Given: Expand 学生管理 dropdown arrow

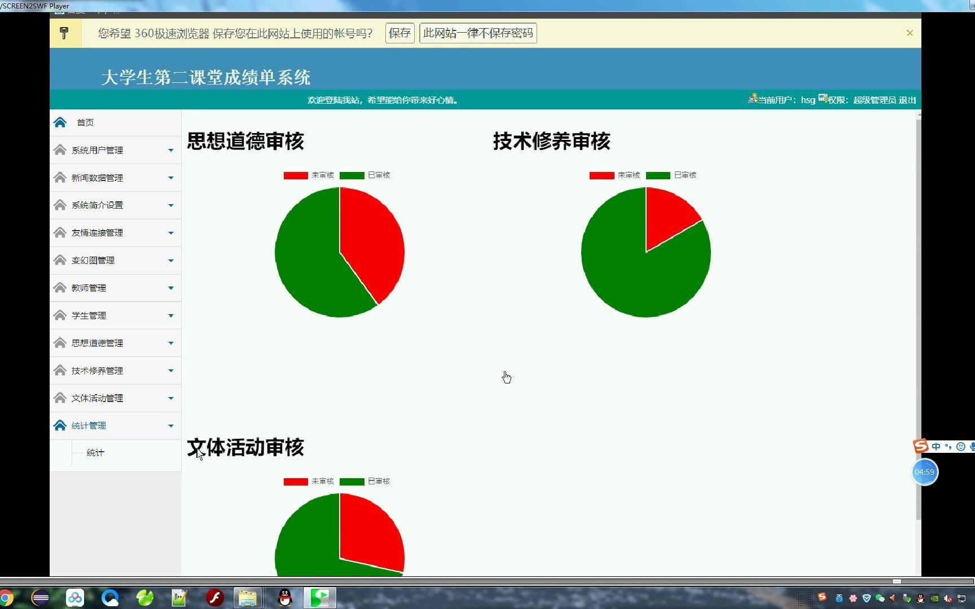Looking at the screenshot, I should pyautogui.click(x=170, y=316).
